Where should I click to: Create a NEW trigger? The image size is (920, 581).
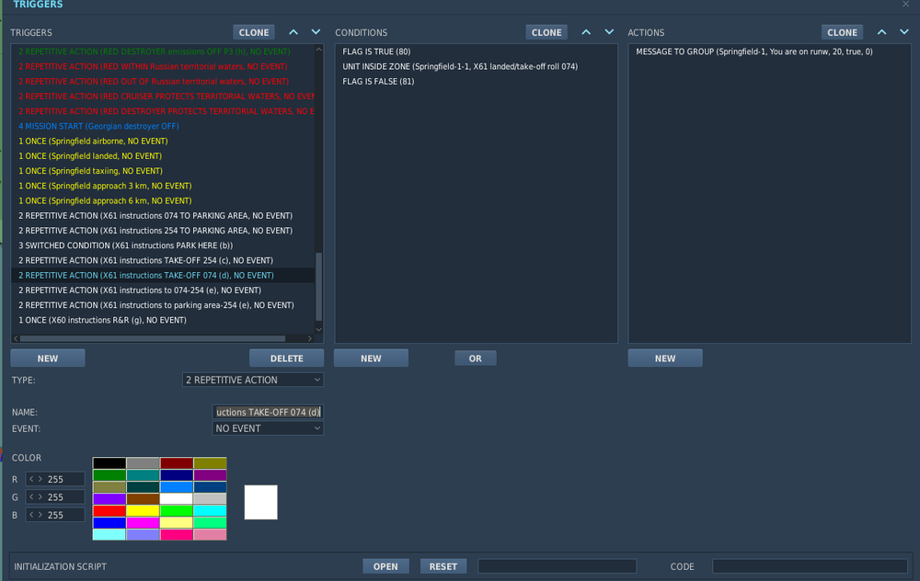pyautogui.click(x=47, y=357)
